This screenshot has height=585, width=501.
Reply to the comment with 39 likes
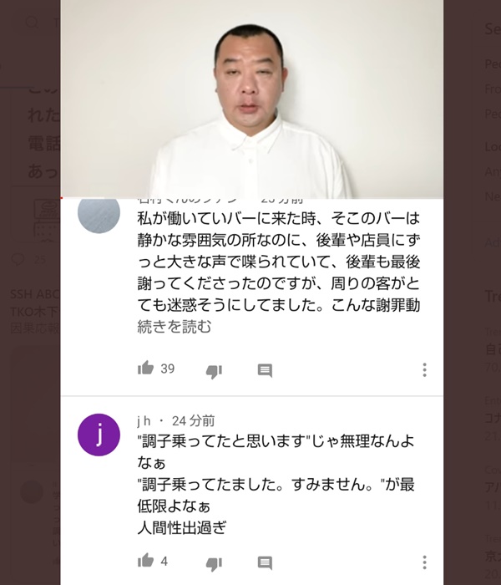(x=265, y=370)
